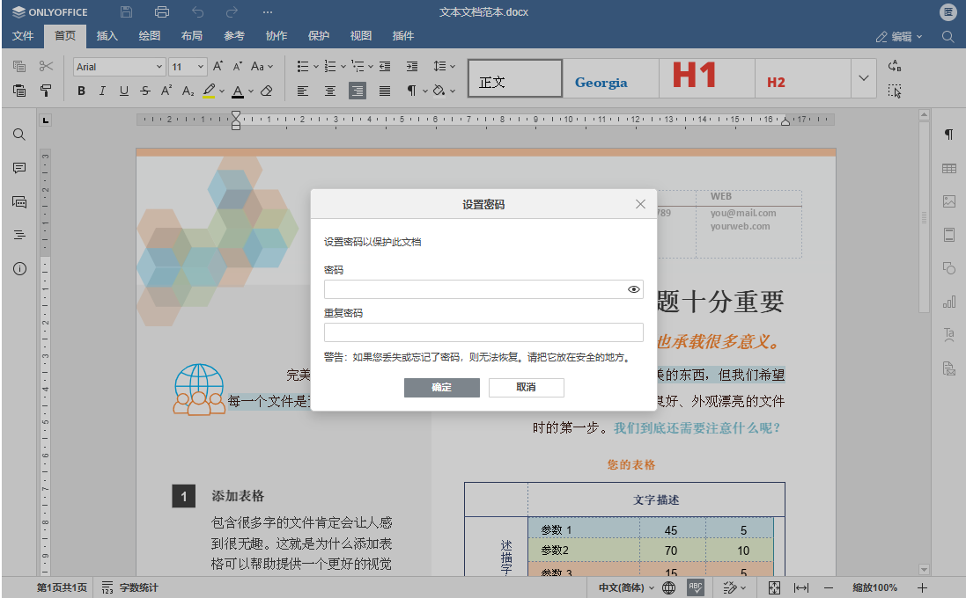Image resolution: width=966 pixels, height=598 pixels.
Task: Open Chat panel in left sidebar
Action: tap(19, 201)
